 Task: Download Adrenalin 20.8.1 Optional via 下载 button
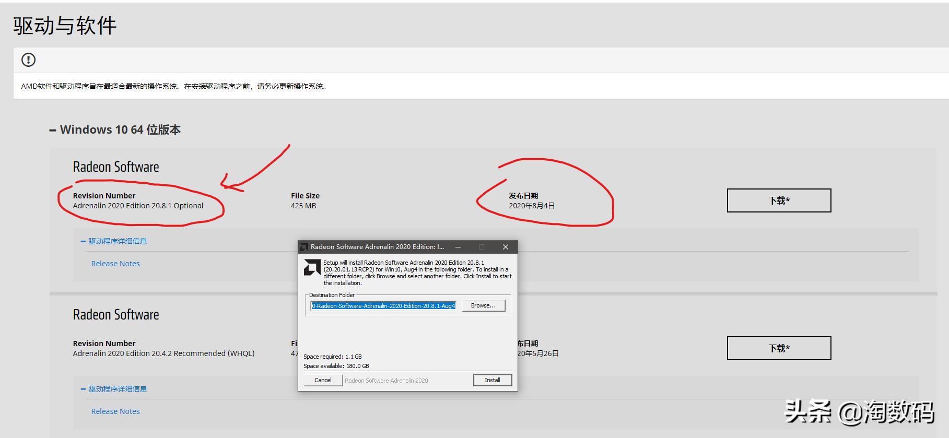[x=779, y=200]
